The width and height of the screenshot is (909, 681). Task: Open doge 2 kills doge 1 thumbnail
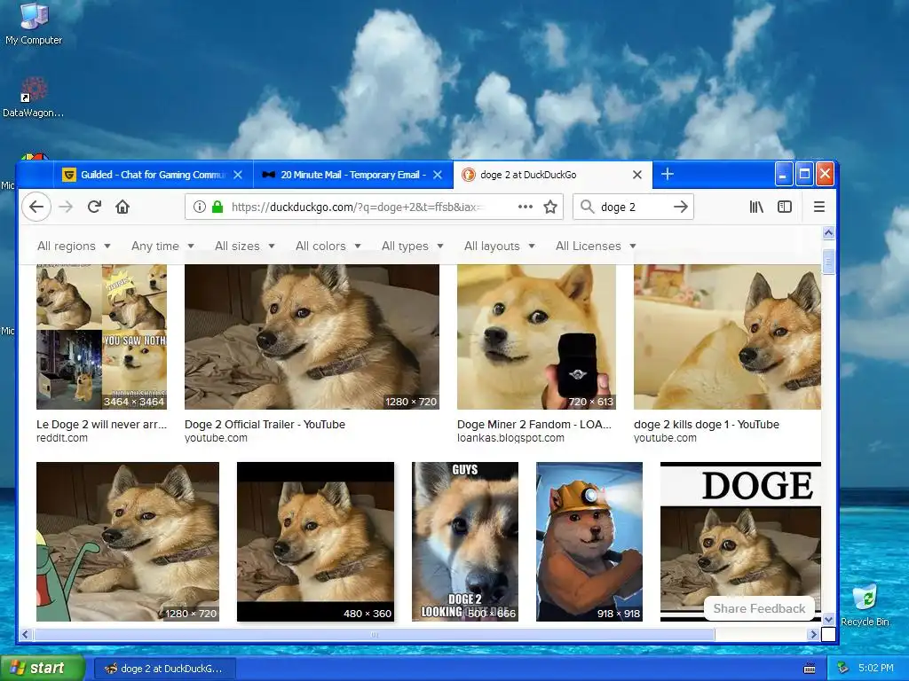(727, 337)
